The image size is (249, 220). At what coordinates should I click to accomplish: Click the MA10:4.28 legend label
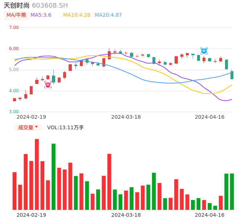(77, 15)
